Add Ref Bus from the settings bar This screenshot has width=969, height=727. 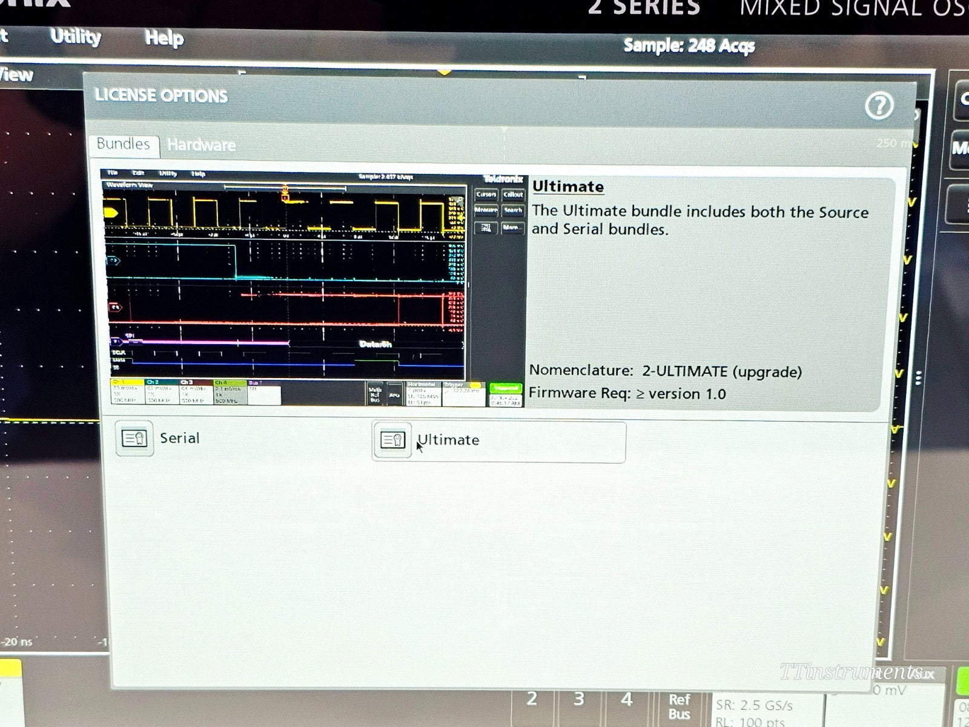(679, 706)
